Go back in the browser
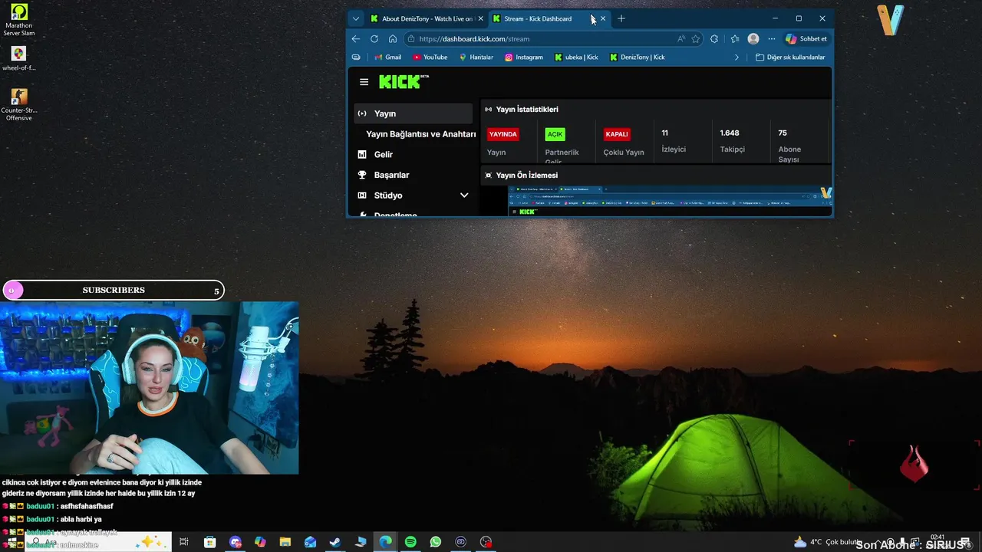Image resolution: width=982 pixels, height=552 pixels. click(x=355, y=39)
